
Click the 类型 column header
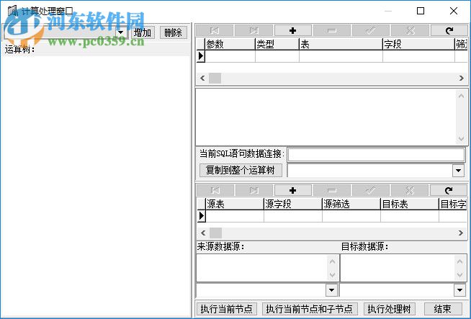pos(277,44)
